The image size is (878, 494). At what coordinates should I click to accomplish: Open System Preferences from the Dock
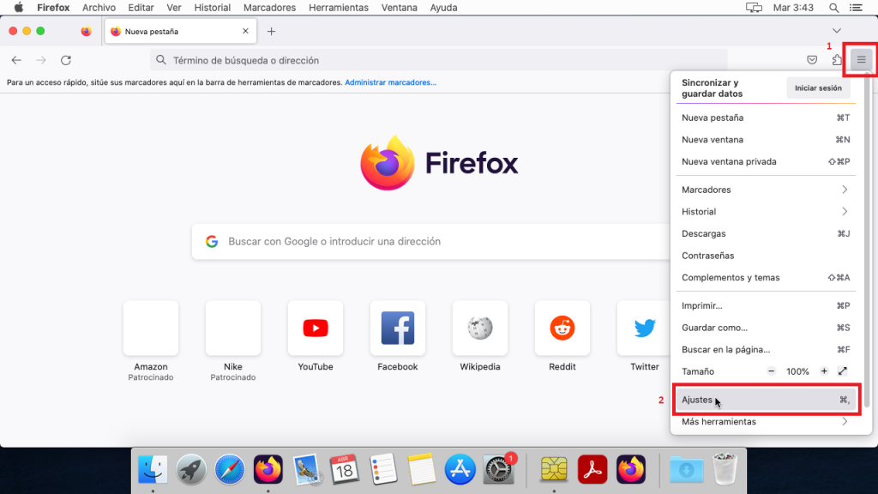tap(498, 469)
